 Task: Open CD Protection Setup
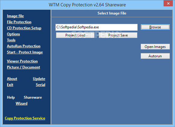[24, 28]
